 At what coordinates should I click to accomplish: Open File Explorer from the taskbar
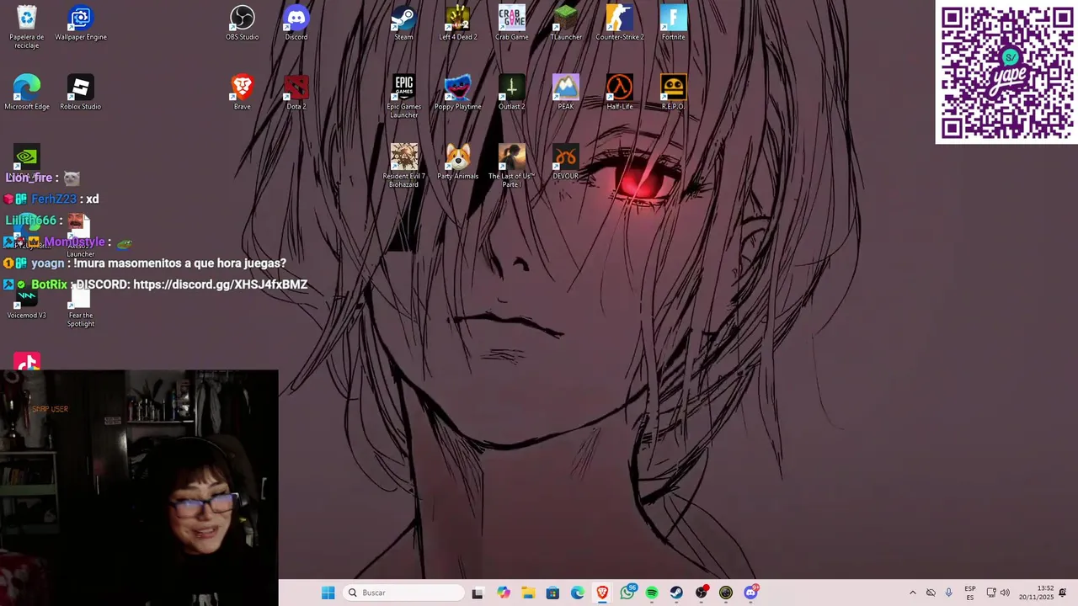coord(528,593)
